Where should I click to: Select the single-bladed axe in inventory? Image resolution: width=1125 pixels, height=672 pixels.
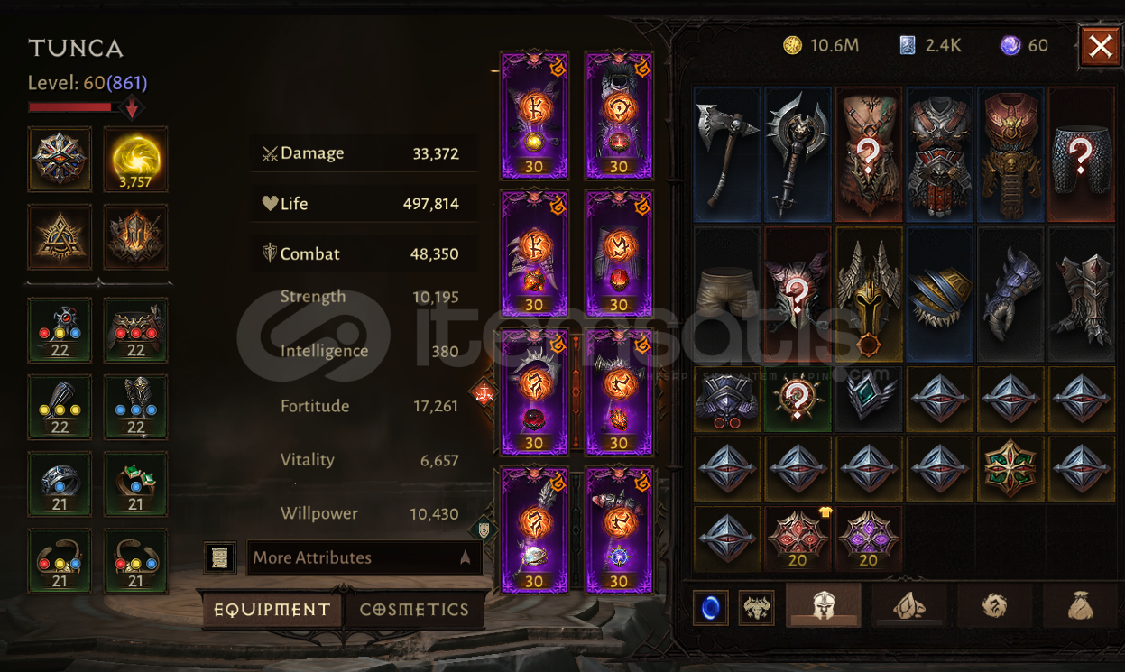728,154
